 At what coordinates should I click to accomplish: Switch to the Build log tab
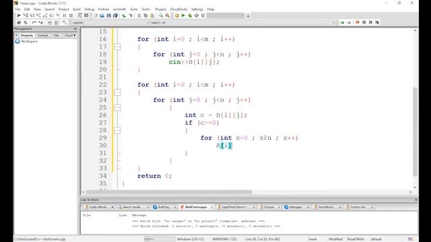pos(164,207)
